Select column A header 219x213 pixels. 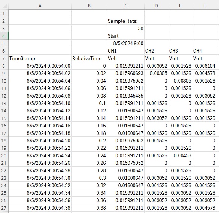click(40, 6)
